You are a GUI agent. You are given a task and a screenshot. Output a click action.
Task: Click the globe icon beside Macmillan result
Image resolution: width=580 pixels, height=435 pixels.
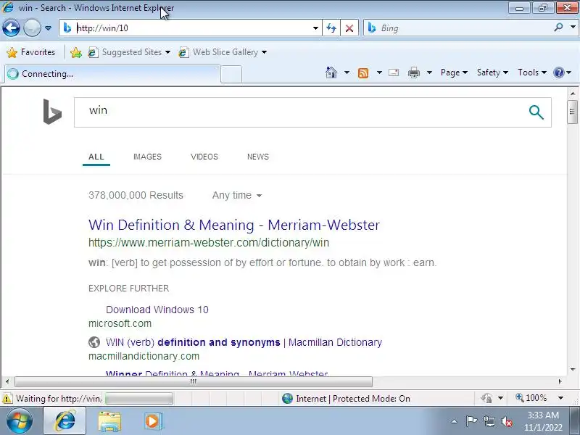pos(94,342)
